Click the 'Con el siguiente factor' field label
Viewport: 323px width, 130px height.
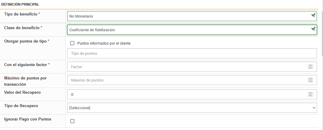[27, 64]
